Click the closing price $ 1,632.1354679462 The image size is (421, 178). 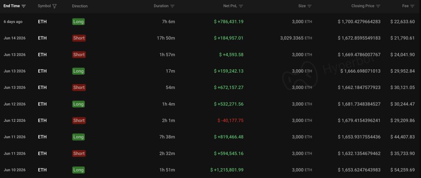click(359, 153)
